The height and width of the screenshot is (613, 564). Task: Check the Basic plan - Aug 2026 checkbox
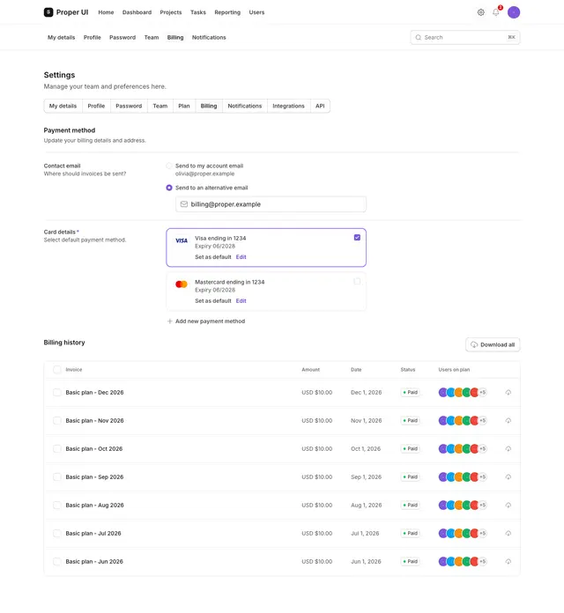pos(57,505)
